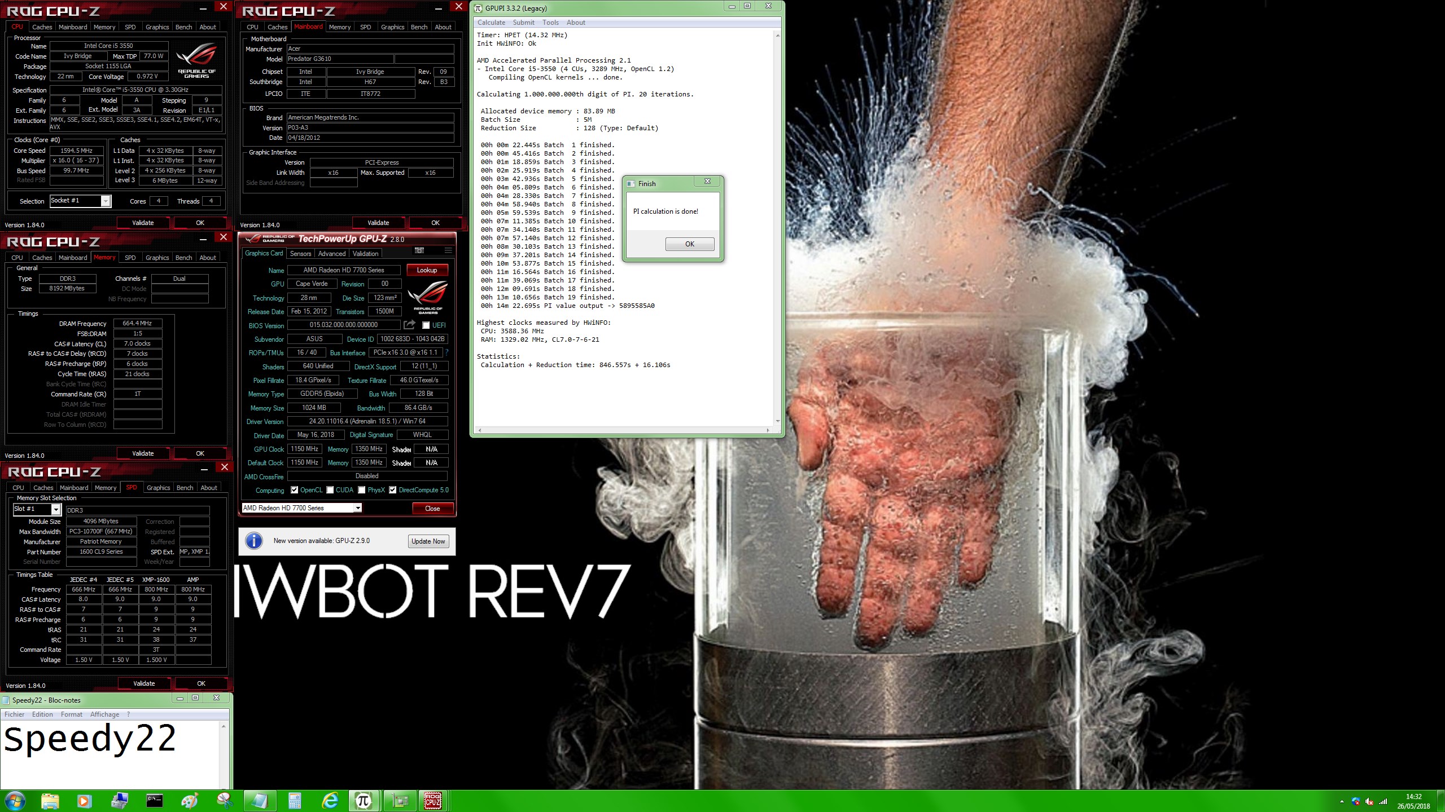The image size is (1445, 812).
Task: Click the Lookup button in GPU-Z
Action: tap(427, 270)
